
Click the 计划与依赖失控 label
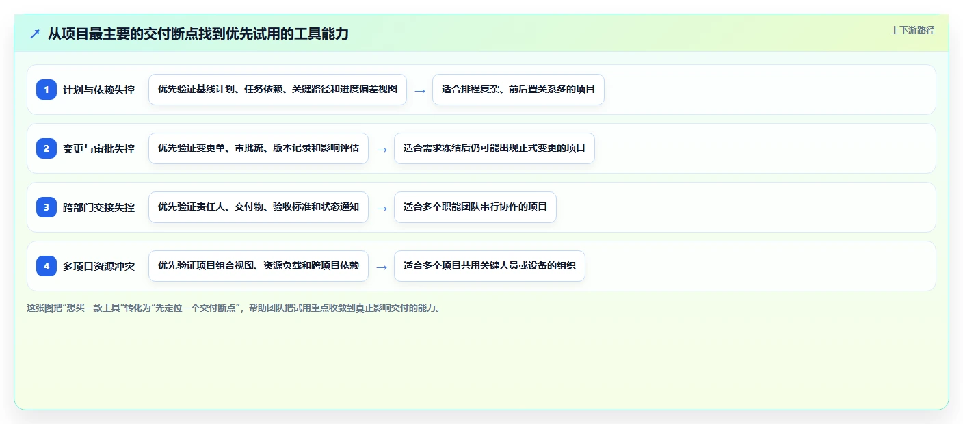[99, 90]
